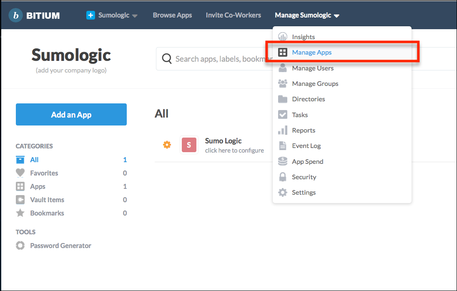Open the Directories folder icon
The width and height of the screenshot is (457, 291).
pos(283,99)
